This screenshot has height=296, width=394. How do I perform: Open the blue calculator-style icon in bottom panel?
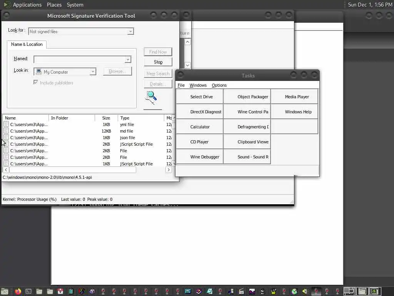tap(188, 291)
